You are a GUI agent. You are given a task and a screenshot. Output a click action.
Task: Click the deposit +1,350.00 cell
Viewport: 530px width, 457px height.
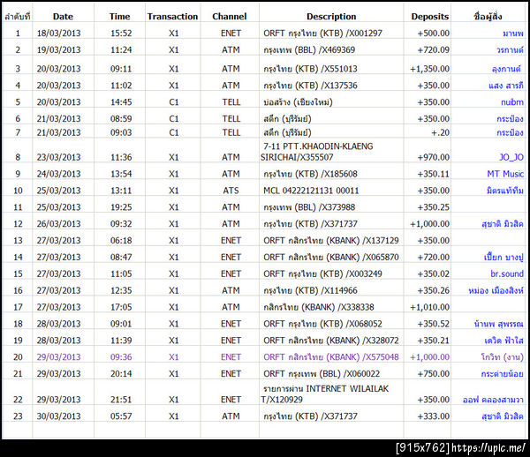pyautogui.click(x=429, y=69)
